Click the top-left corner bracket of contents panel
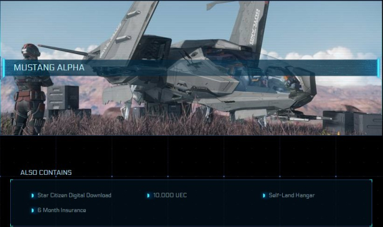383x227 pixels. [12, 181]
